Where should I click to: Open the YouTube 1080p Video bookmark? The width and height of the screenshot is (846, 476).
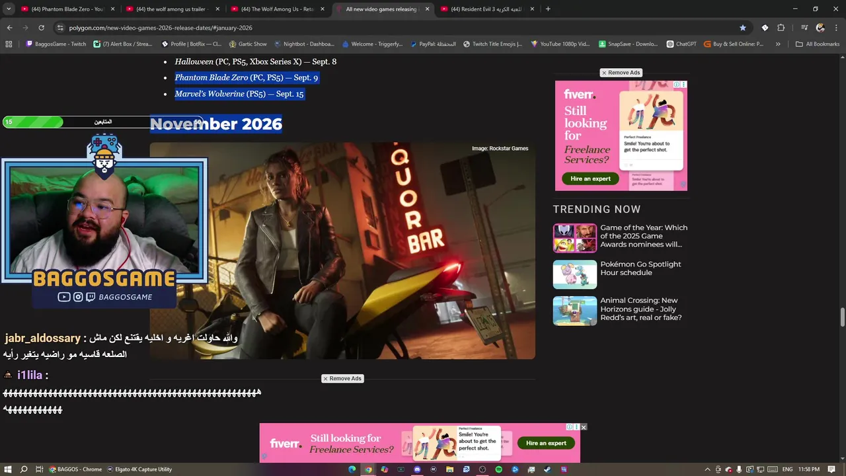click(x=560, y=44)
